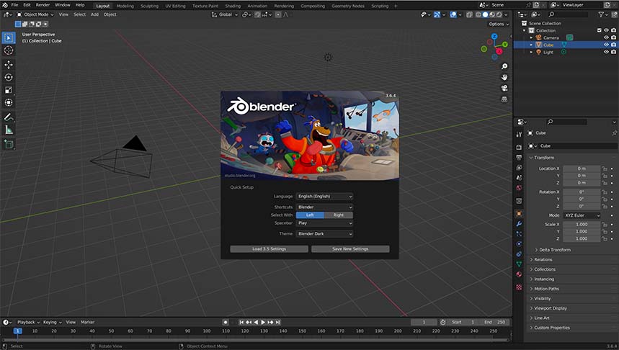Play the animation forward

click(x=263, y=323)
